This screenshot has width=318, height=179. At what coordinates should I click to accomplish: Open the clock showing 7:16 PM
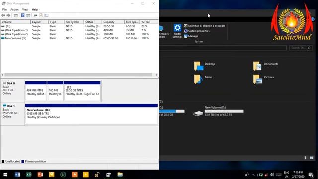(x=298, y=175)
